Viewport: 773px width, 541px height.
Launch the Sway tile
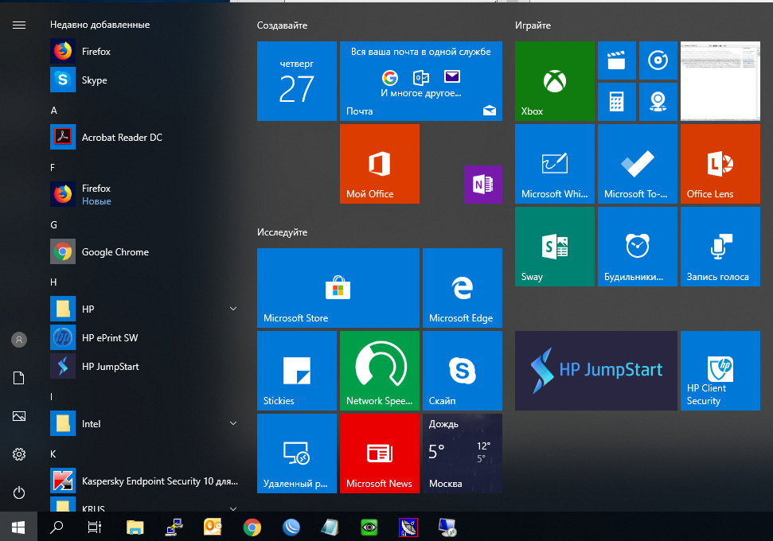tap(554, 246)
